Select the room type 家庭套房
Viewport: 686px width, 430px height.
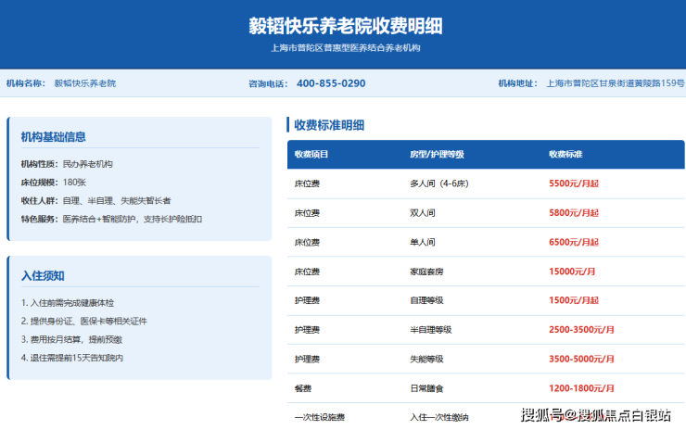pos(426,272)
